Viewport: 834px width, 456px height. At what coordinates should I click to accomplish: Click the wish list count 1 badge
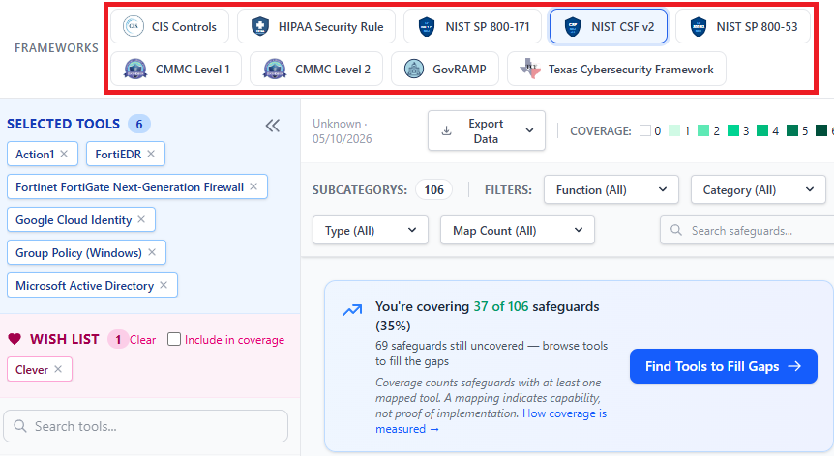tap(118, 339)
